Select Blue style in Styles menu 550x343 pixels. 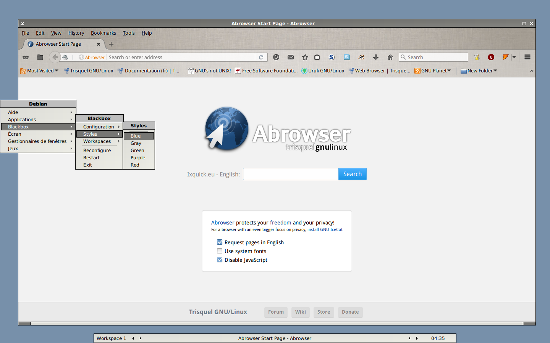click(139, 136)
